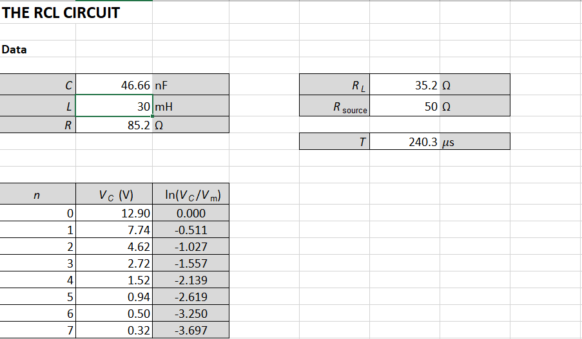Select the voltage cell 0.32
The image size is (582, 339).
(x=114, y=330)
